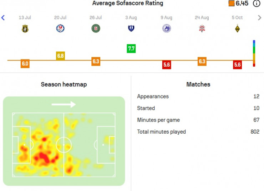264x191 pixels.
Task: Click the 26 Jul opponent team badge
Action: tap(96, 29)
